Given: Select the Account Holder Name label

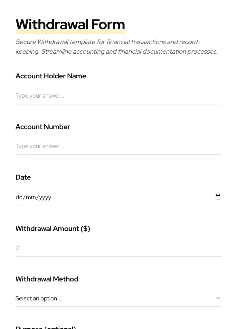Looking at the screenshot, I should [x=51, y=76].
